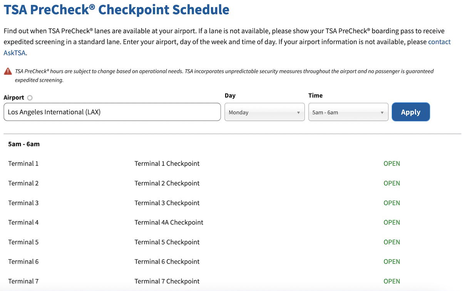This screenshot has height=291, width=462.
Task: Select the Terminal 4A Checkpoint entry
Action: [x=169, y=222]
